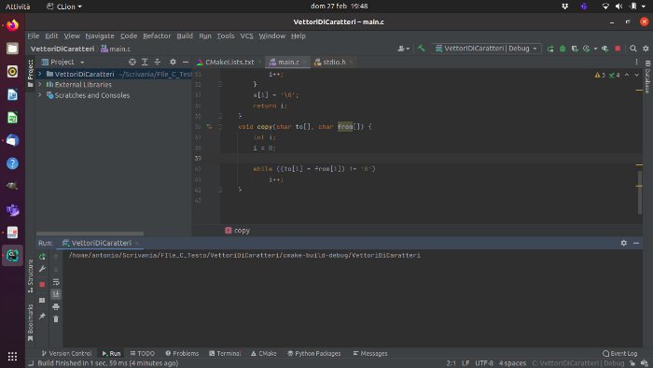This screenshot has height=368, width=653.
Task: Open the CMake tool window
Action: 264,353
